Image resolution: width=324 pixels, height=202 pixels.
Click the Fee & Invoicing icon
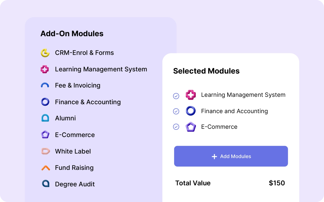tap(45, 85)
